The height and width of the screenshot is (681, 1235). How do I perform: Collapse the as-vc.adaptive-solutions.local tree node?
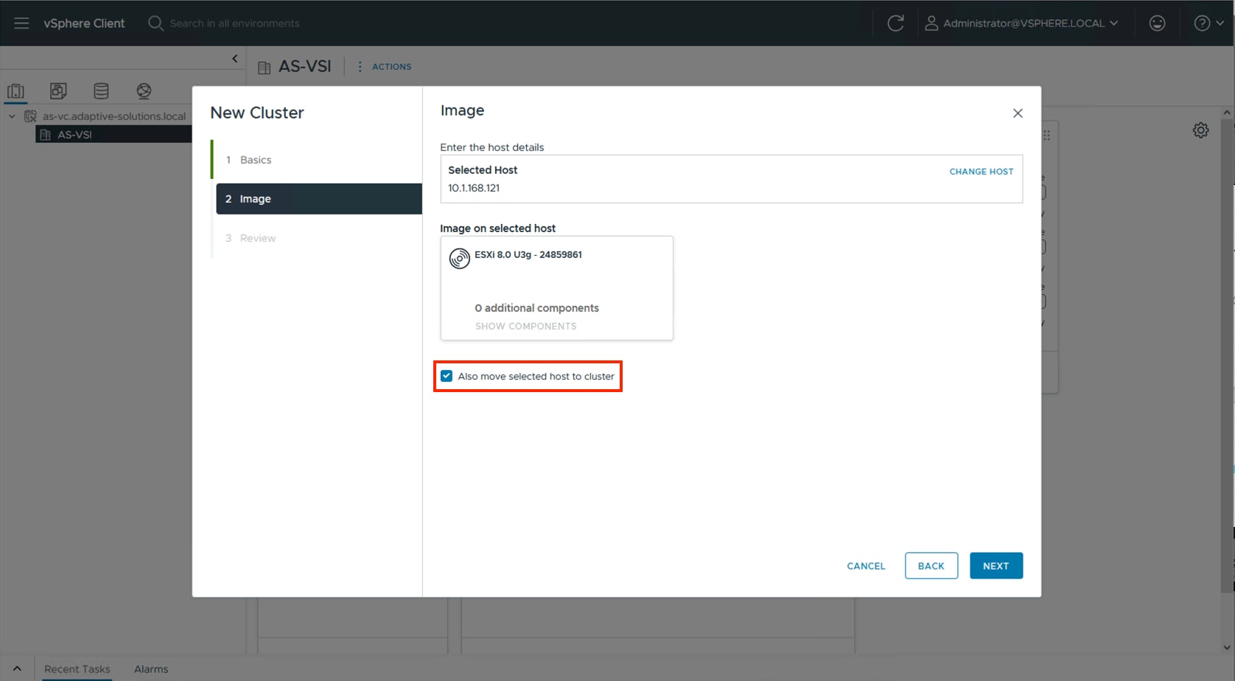tap(12, 116)
